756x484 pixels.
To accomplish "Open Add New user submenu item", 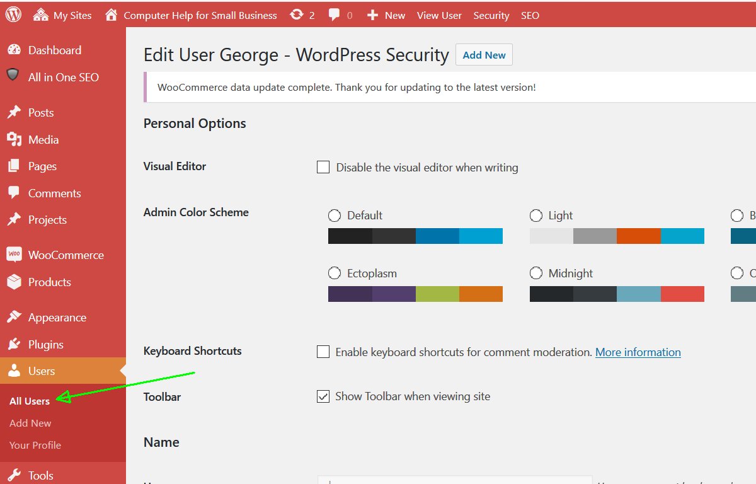I will tap(30, 423).
